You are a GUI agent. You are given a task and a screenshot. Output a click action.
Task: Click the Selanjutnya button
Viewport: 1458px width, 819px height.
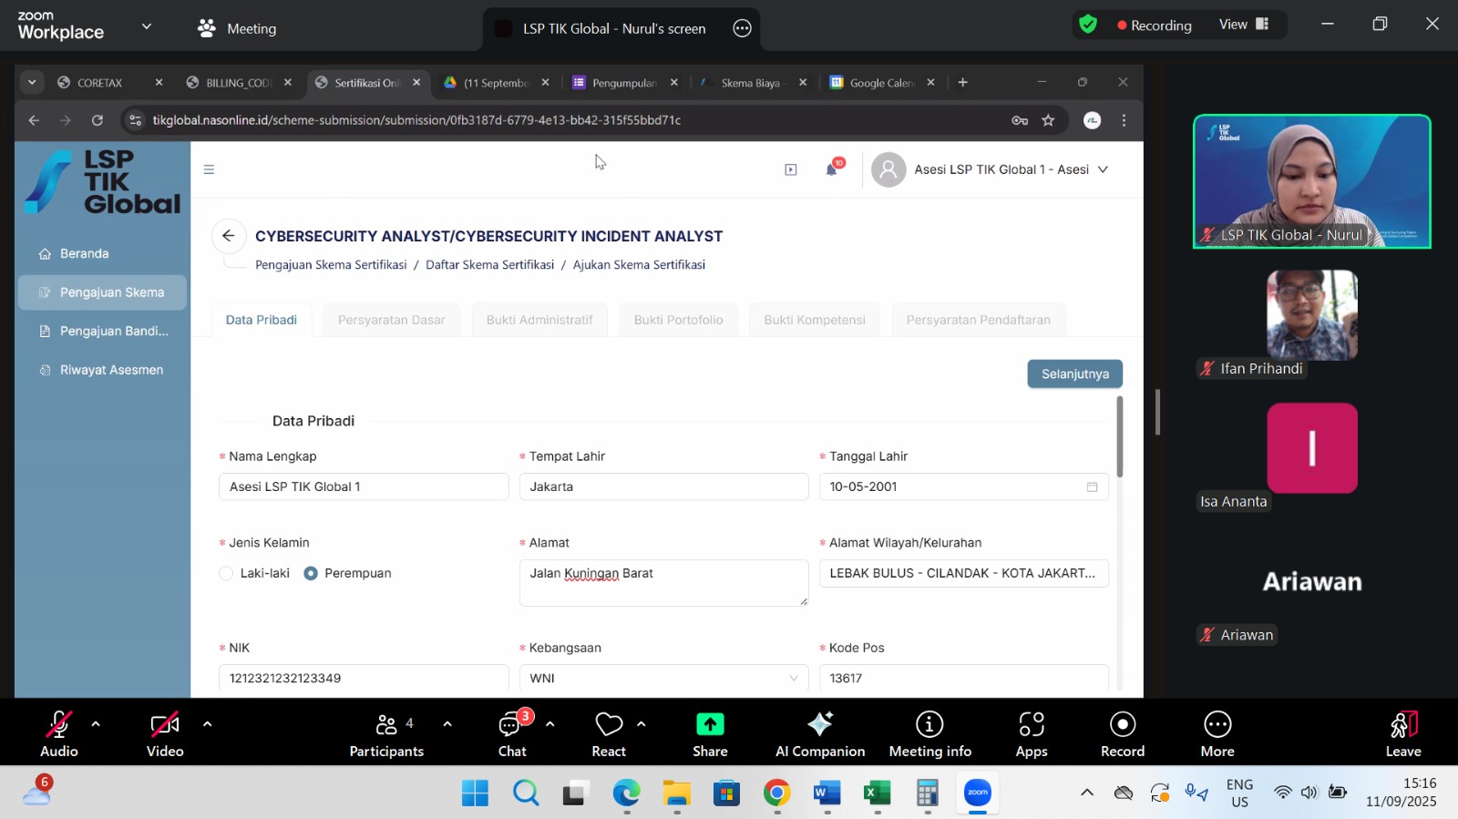click(x=1074, y=374)
